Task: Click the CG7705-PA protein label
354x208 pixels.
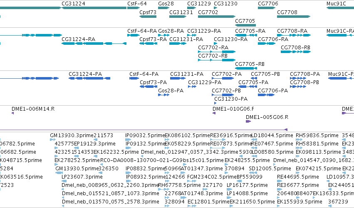Action: coord(253,82)
